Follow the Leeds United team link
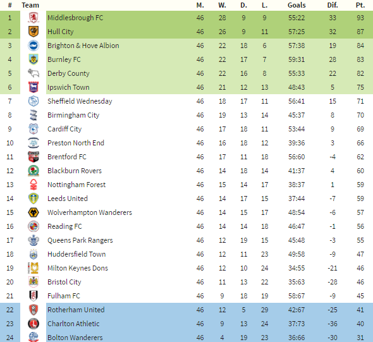 (x=68, y=198)
